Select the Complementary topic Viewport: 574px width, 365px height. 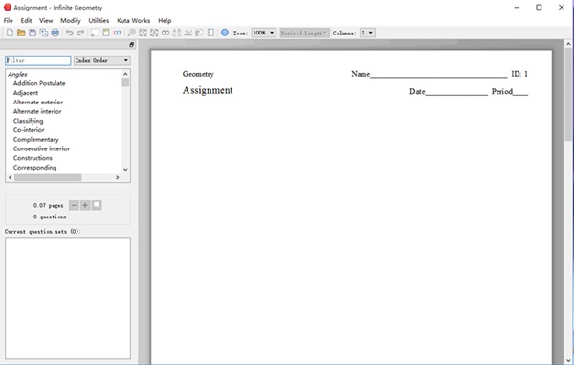click(x=36, y=139)
